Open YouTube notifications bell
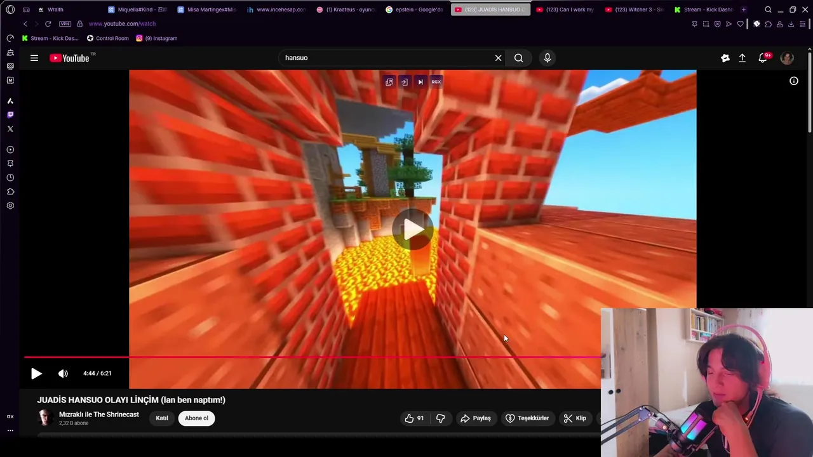813x457 pixels. [763, 58]
